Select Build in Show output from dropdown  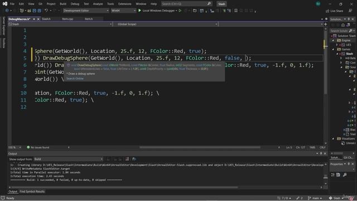coord(68,159)
